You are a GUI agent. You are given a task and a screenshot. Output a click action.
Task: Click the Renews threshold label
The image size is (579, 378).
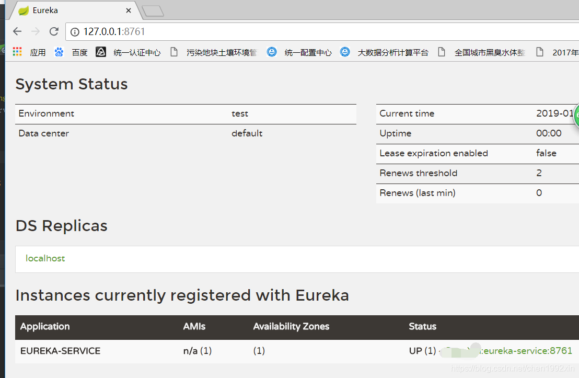tap(418, 173)
